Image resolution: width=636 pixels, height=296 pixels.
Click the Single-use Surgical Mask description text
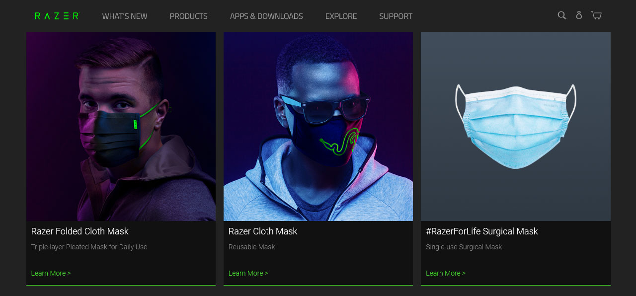(x=464, y=247)
